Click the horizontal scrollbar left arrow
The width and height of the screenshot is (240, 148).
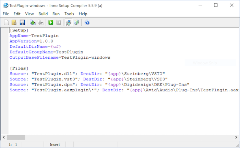[4, 137]
